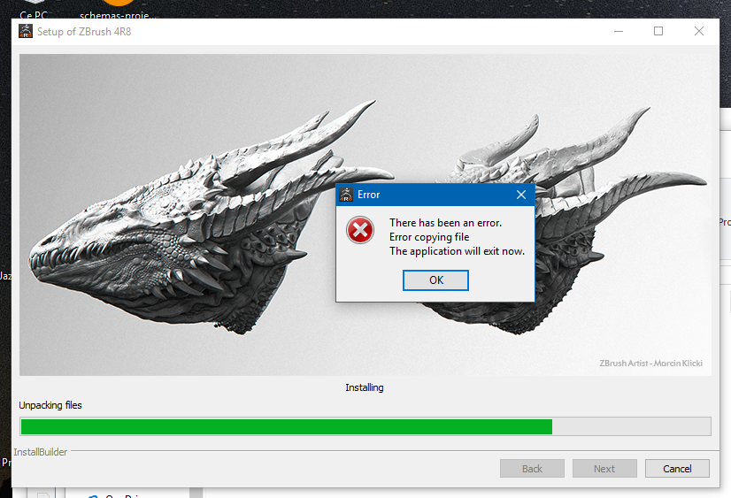Click the disabled Back button
Screen dimensions: 731x498
pyautogui.click(x=532, y=468)
